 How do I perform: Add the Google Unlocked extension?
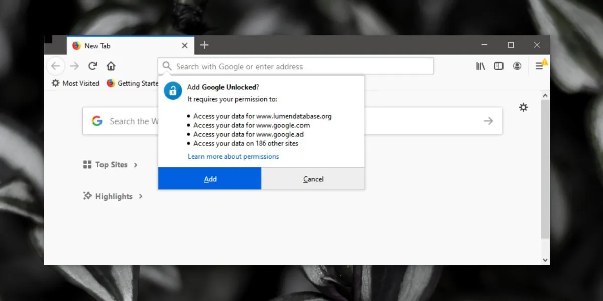pyautogui.click(x=210, y=179)
